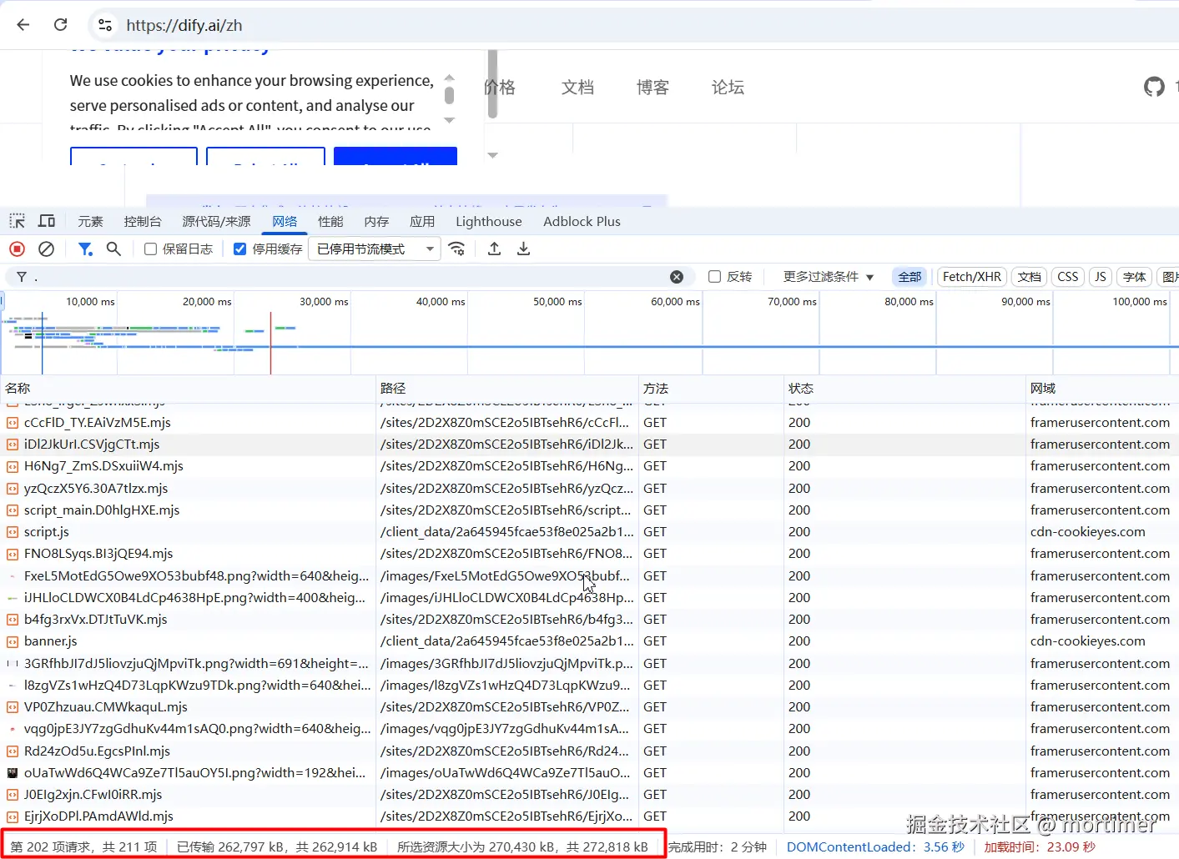Enable the 保留日志 checkbox
The image size is (1179, 859).
tap(150, 249)
